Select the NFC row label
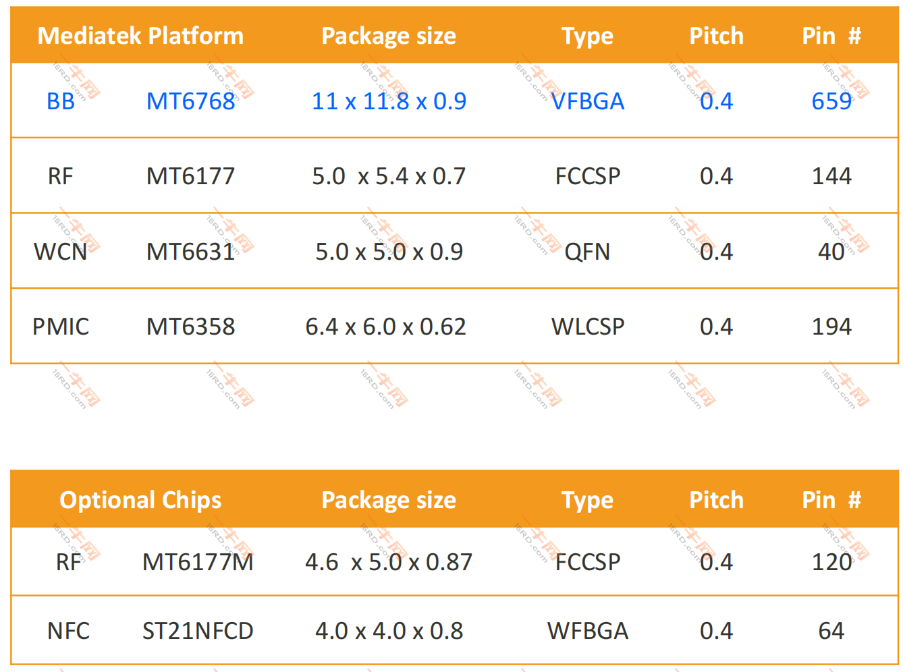The width and height of the screenshot is (903, 672). 68,631
